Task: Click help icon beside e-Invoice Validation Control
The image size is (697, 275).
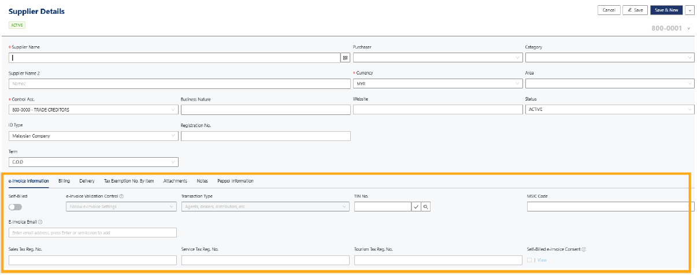Action: [122, 196]
